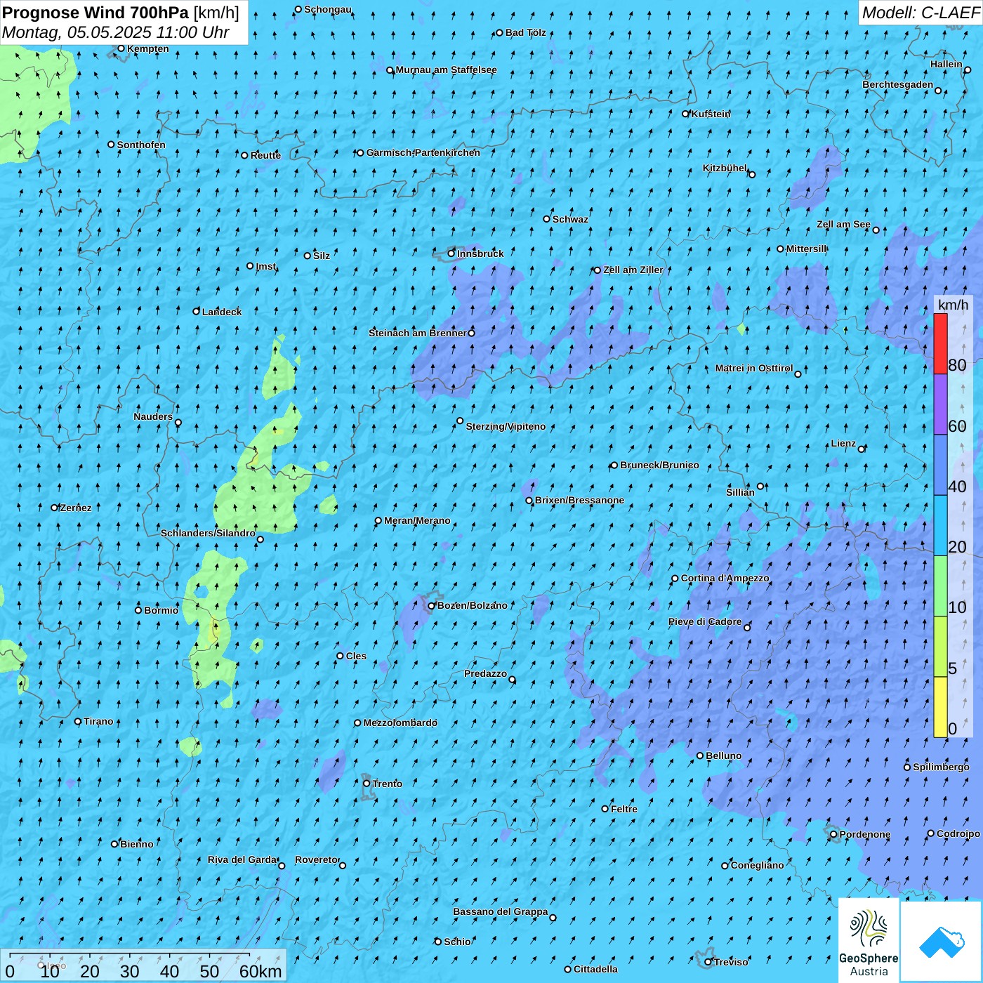Click the red swatch in the km/h legend

coord(940,343)
